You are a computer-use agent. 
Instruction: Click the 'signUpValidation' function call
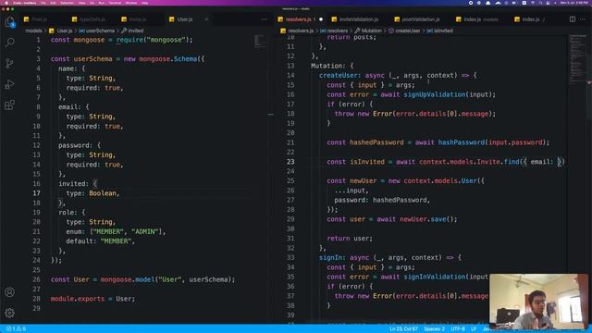point(435,94)
